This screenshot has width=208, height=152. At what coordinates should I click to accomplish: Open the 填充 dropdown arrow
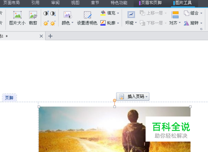click(x=118, y=13)
